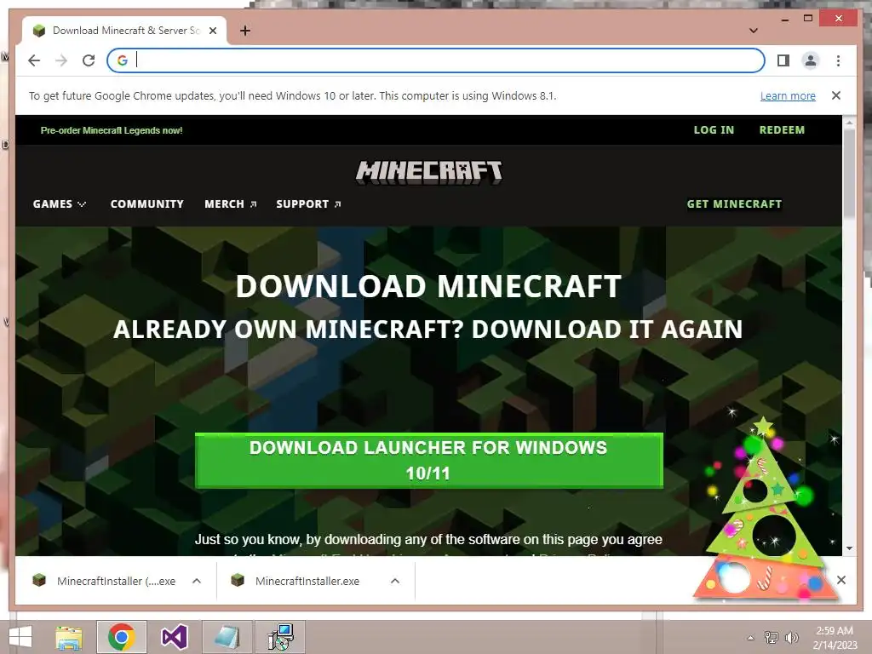The height and width of the screenshot is (654, 872).
Task: Click the first MinecraftInstaller file icon
Action: coord(39,581)
